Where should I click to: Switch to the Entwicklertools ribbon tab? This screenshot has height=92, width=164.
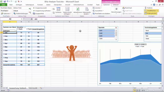(79, 5)
